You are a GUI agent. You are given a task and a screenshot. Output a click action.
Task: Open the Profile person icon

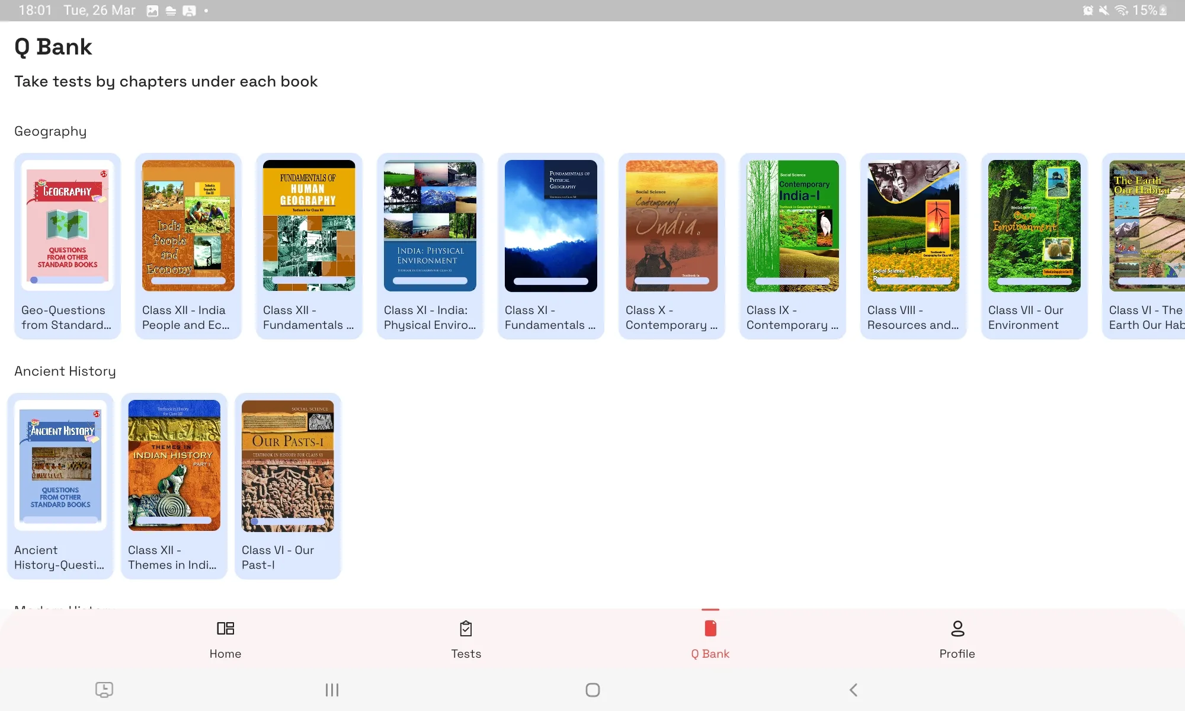[957, 628]
